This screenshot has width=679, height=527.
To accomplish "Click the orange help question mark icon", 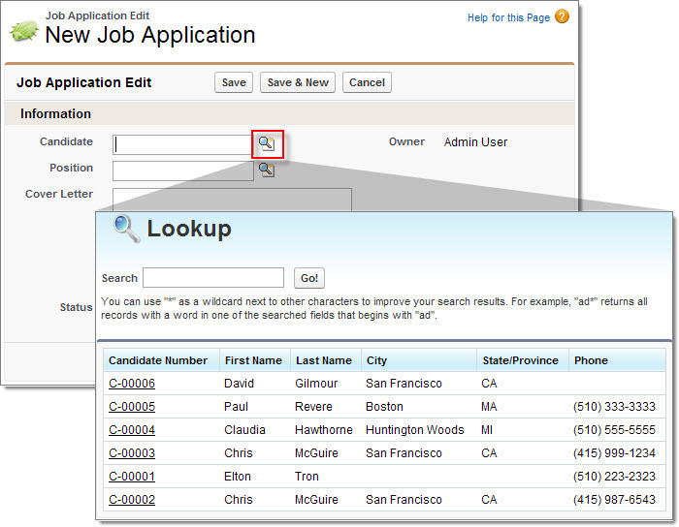I will coord(562,16).
